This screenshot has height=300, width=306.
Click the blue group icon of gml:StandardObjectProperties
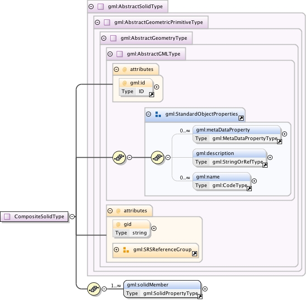(158, 114)
